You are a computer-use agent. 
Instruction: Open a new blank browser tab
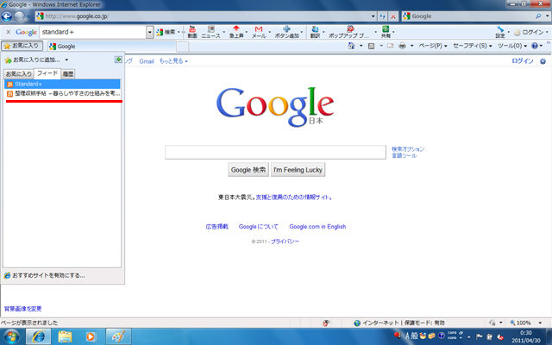click(182, 47)
